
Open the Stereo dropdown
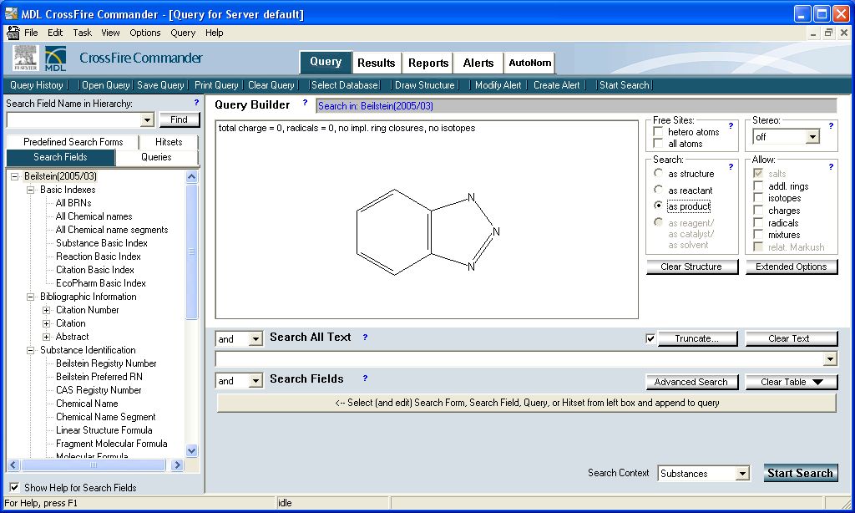coord(812,136)
